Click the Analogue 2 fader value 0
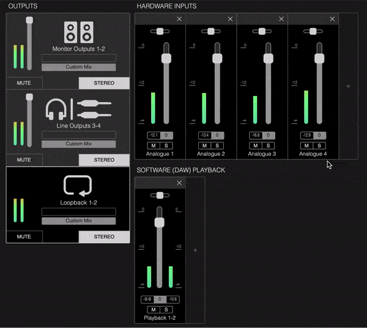 [217, 136]
